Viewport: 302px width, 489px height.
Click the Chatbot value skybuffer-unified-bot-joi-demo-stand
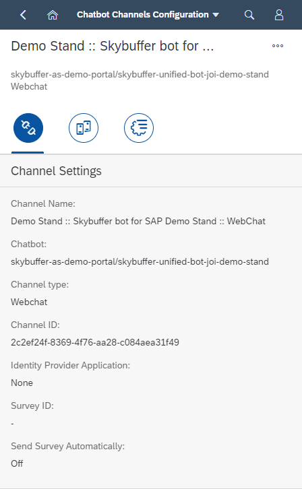(x=140, y=261)
